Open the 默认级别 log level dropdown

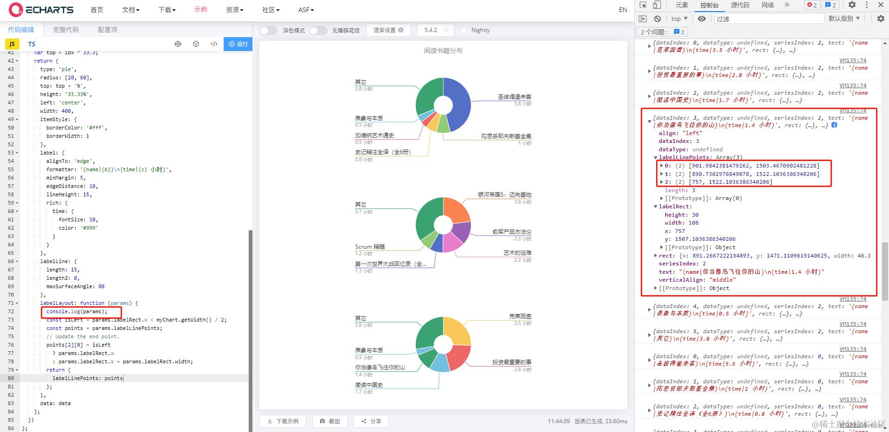pyautogui.click(x=844, y=19)
